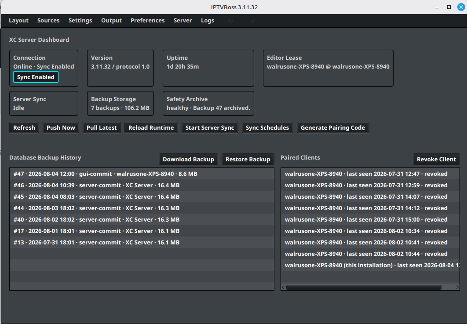Image resolution: width=467 pixels, height=324 pixels.
Task: Click the XC Server Dashboard heading
Action: (x=39, y=40)
